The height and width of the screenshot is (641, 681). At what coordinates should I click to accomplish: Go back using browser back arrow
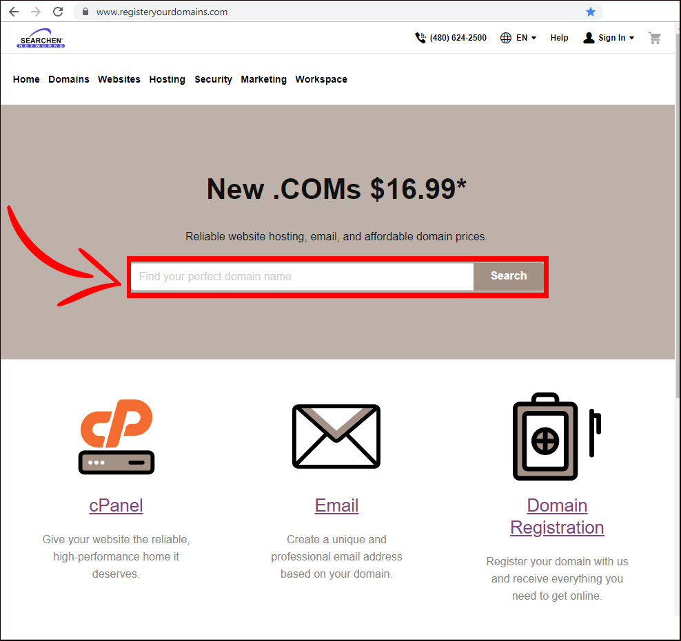[x=14, y=12]
